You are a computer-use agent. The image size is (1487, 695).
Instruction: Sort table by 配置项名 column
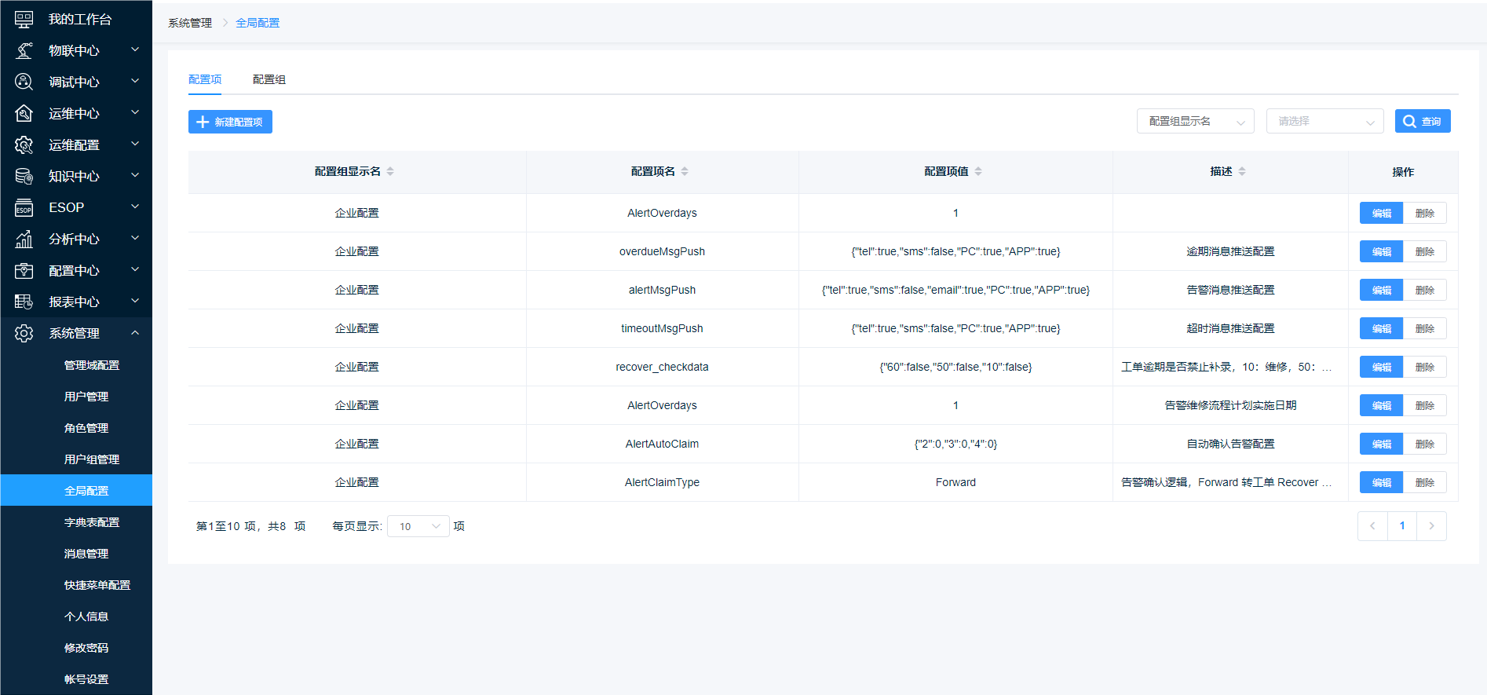(685, 171)
